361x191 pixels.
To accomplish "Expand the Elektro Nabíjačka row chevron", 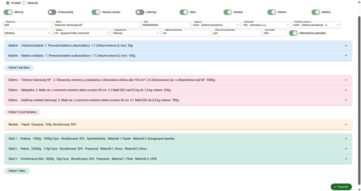I will (346, 90).
